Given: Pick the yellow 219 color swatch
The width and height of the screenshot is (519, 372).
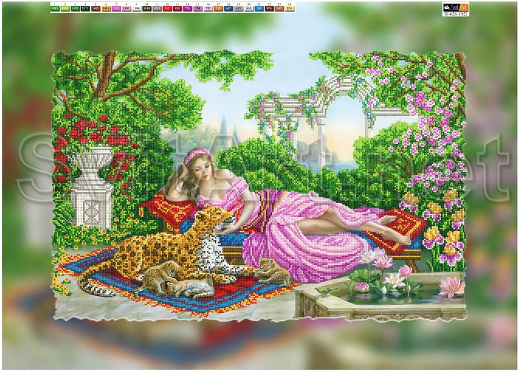Looking at the screenshot, I should (x=290, y=9).
